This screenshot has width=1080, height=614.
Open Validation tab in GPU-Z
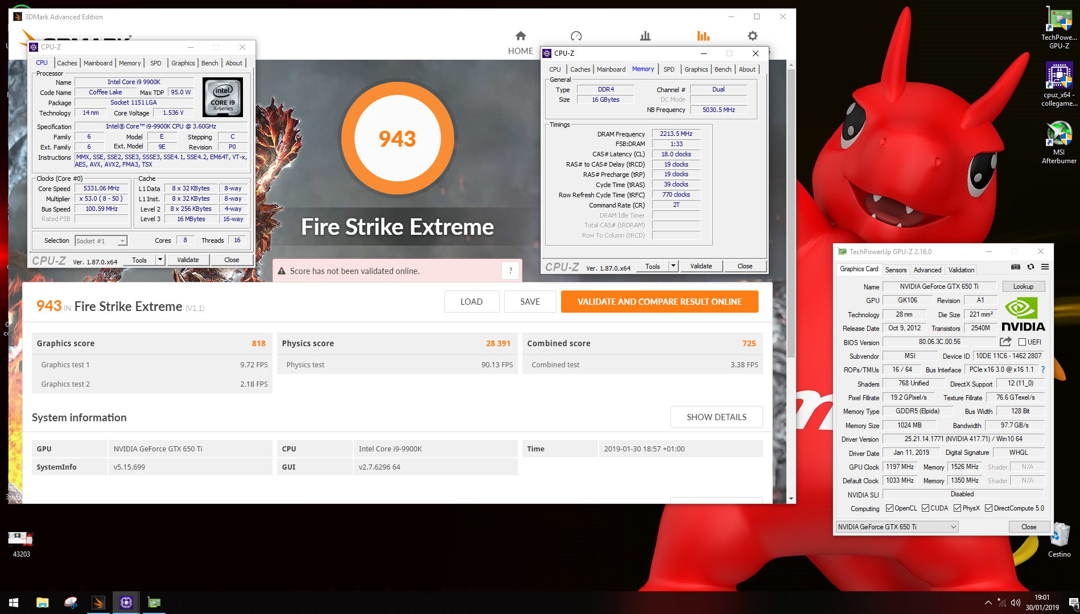[x=961, y=270]
